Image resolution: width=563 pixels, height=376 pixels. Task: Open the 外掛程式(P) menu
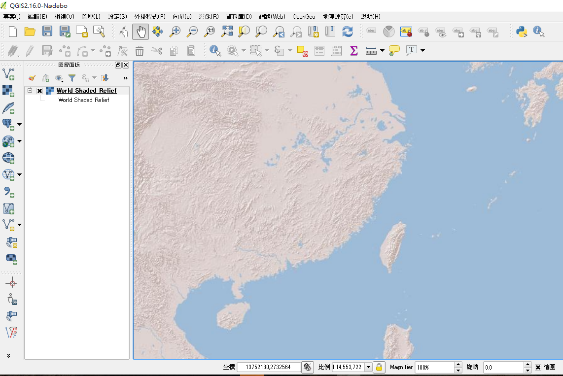tap(150, 16)
